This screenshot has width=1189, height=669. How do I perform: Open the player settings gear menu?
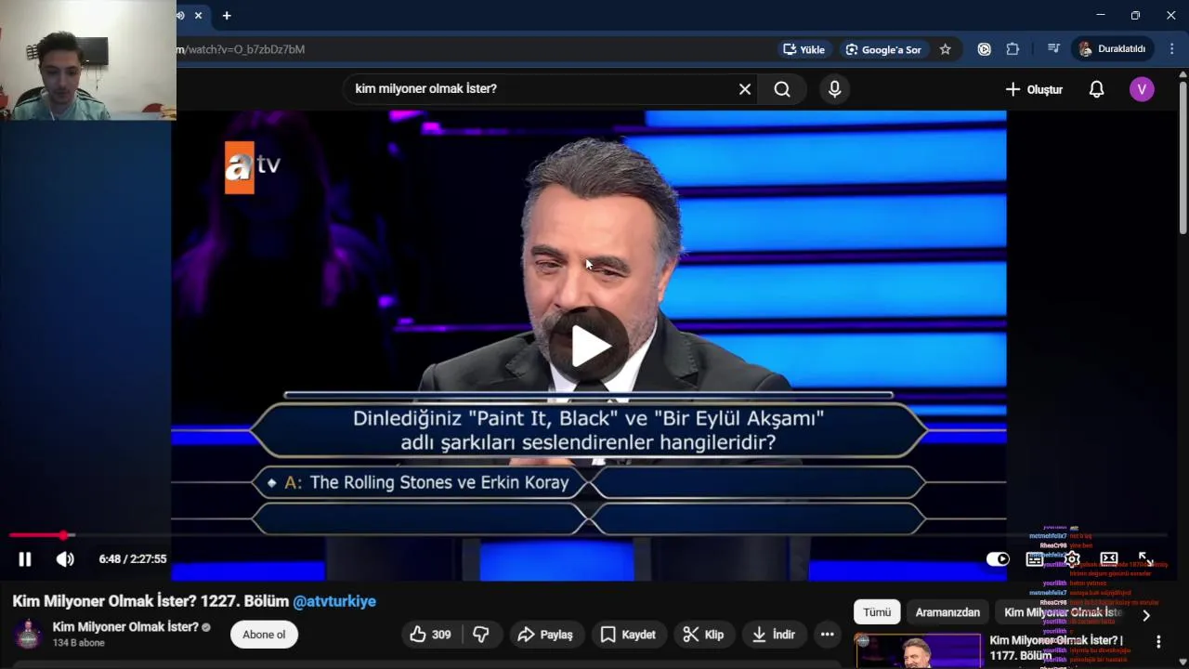point(1072,559)
